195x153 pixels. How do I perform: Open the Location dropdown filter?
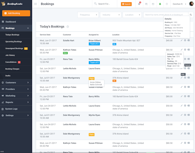click(132, 15)
